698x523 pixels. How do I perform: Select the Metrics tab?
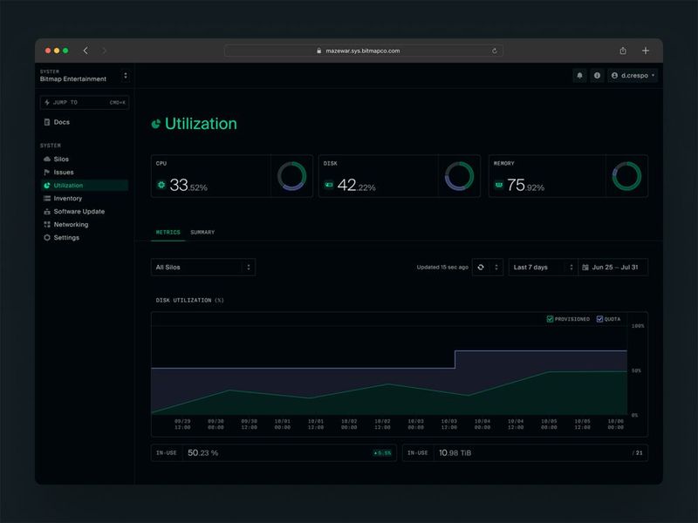pos(164,234)
